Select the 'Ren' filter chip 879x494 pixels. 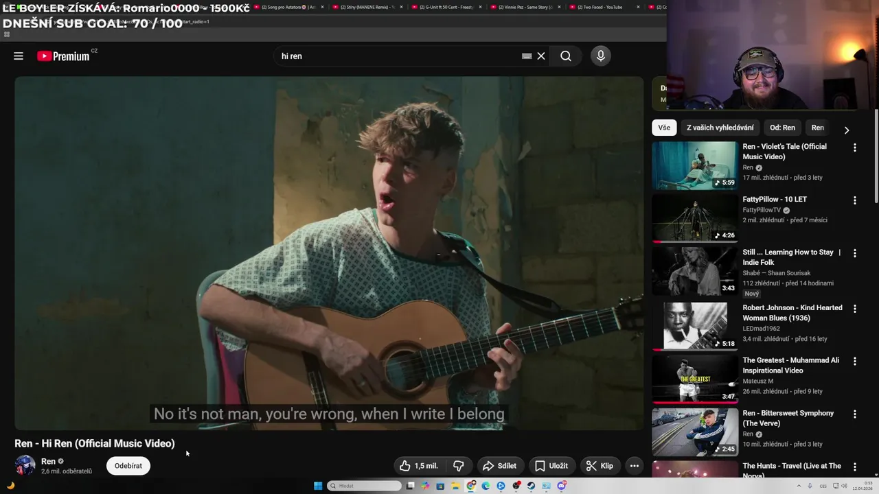point(817,128)
